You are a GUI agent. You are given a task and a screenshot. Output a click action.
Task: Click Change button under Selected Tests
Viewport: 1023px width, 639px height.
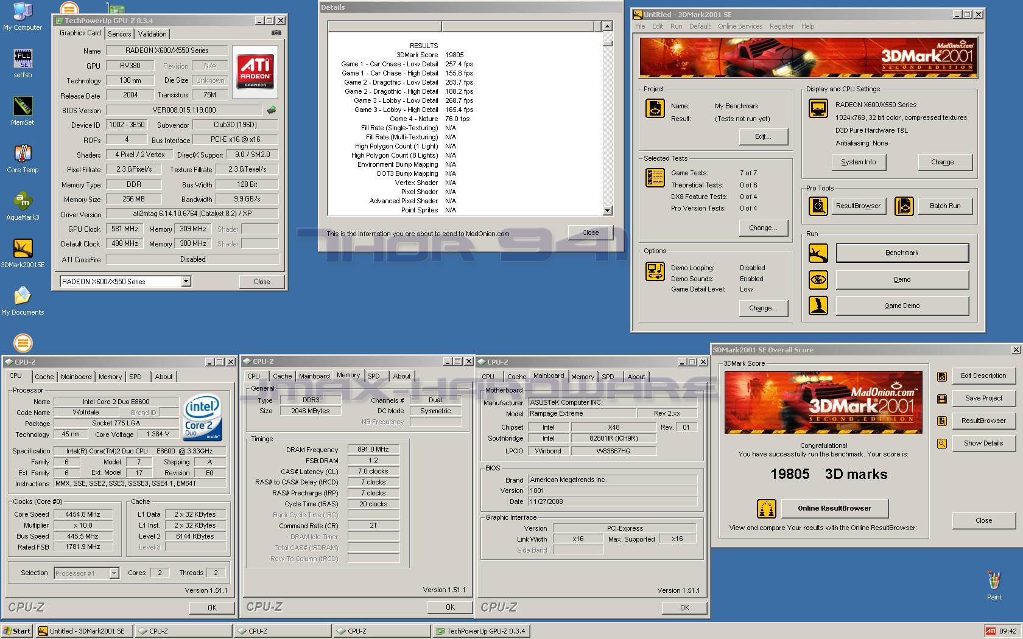(763, 228)
